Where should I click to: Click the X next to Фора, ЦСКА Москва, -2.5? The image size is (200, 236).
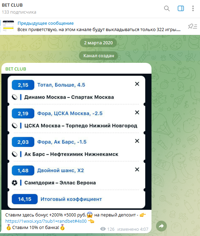[x=137, y=112]
